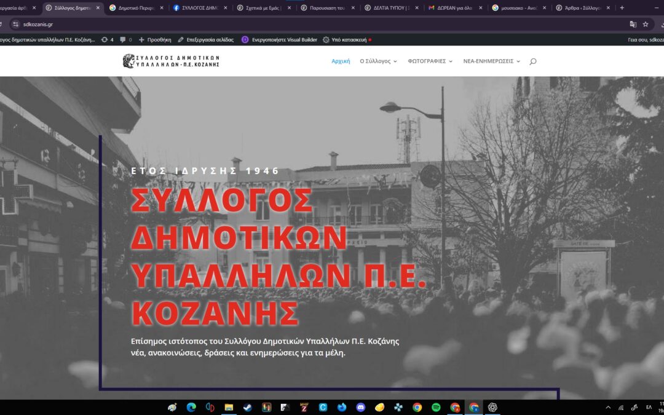664x415 pixels.
Task: Click the gear icon beside "Υπό κατασκευή"
Action: [x=326, y=39]
